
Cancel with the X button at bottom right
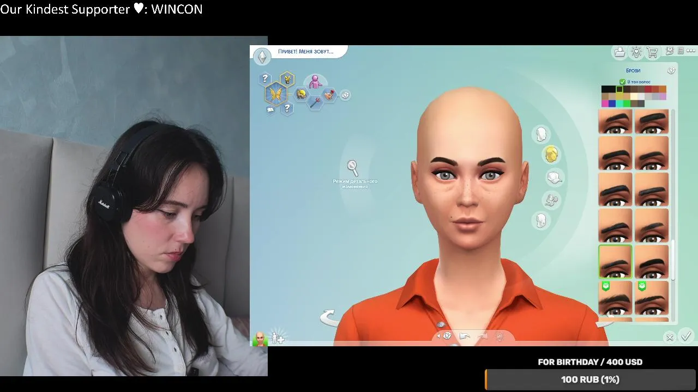pos(670,338)
